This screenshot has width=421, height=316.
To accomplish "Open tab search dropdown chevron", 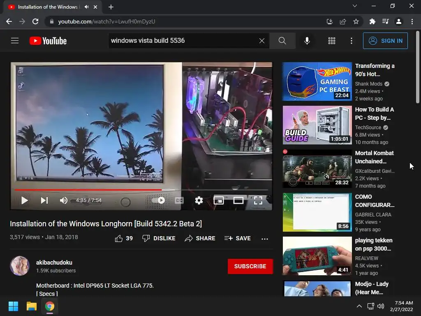I will [x=355, y=6].
